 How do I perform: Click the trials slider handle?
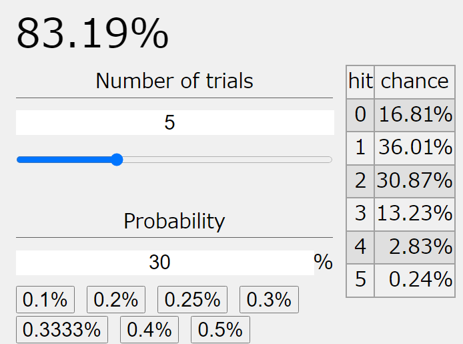coord(117,160)
